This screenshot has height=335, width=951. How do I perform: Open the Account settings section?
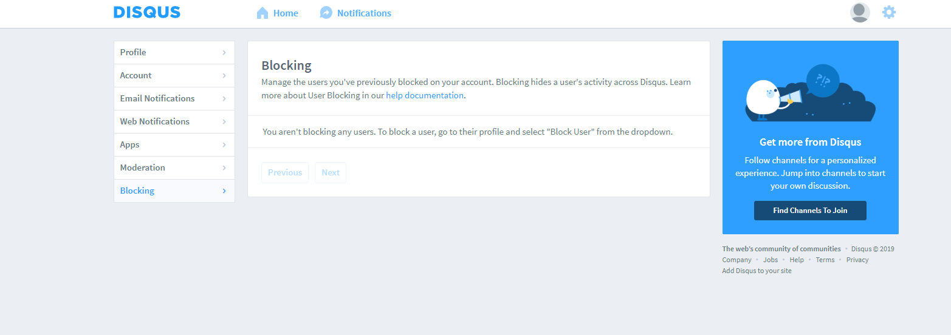(x=136, y=76)
